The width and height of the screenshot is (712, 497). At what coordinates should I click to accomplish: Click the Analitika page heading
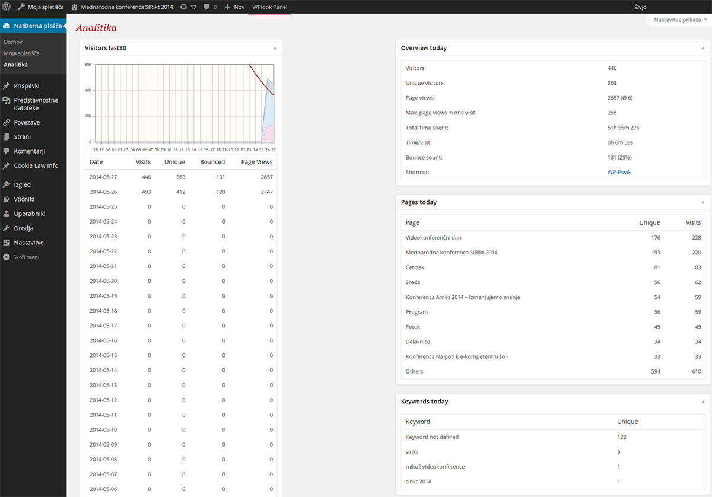tap(96, 28)
